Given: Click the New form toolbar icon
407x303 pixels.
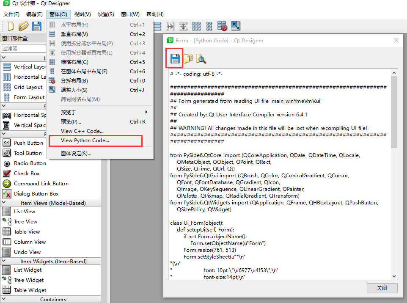Looking at the screenshot, I should pyautogui.click(x=11, y=26).
